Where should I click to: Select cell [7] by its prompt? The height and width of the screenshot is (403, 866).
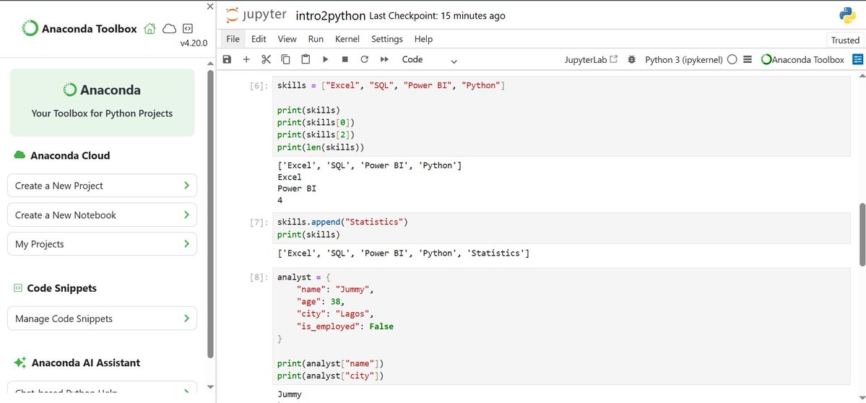259,222
